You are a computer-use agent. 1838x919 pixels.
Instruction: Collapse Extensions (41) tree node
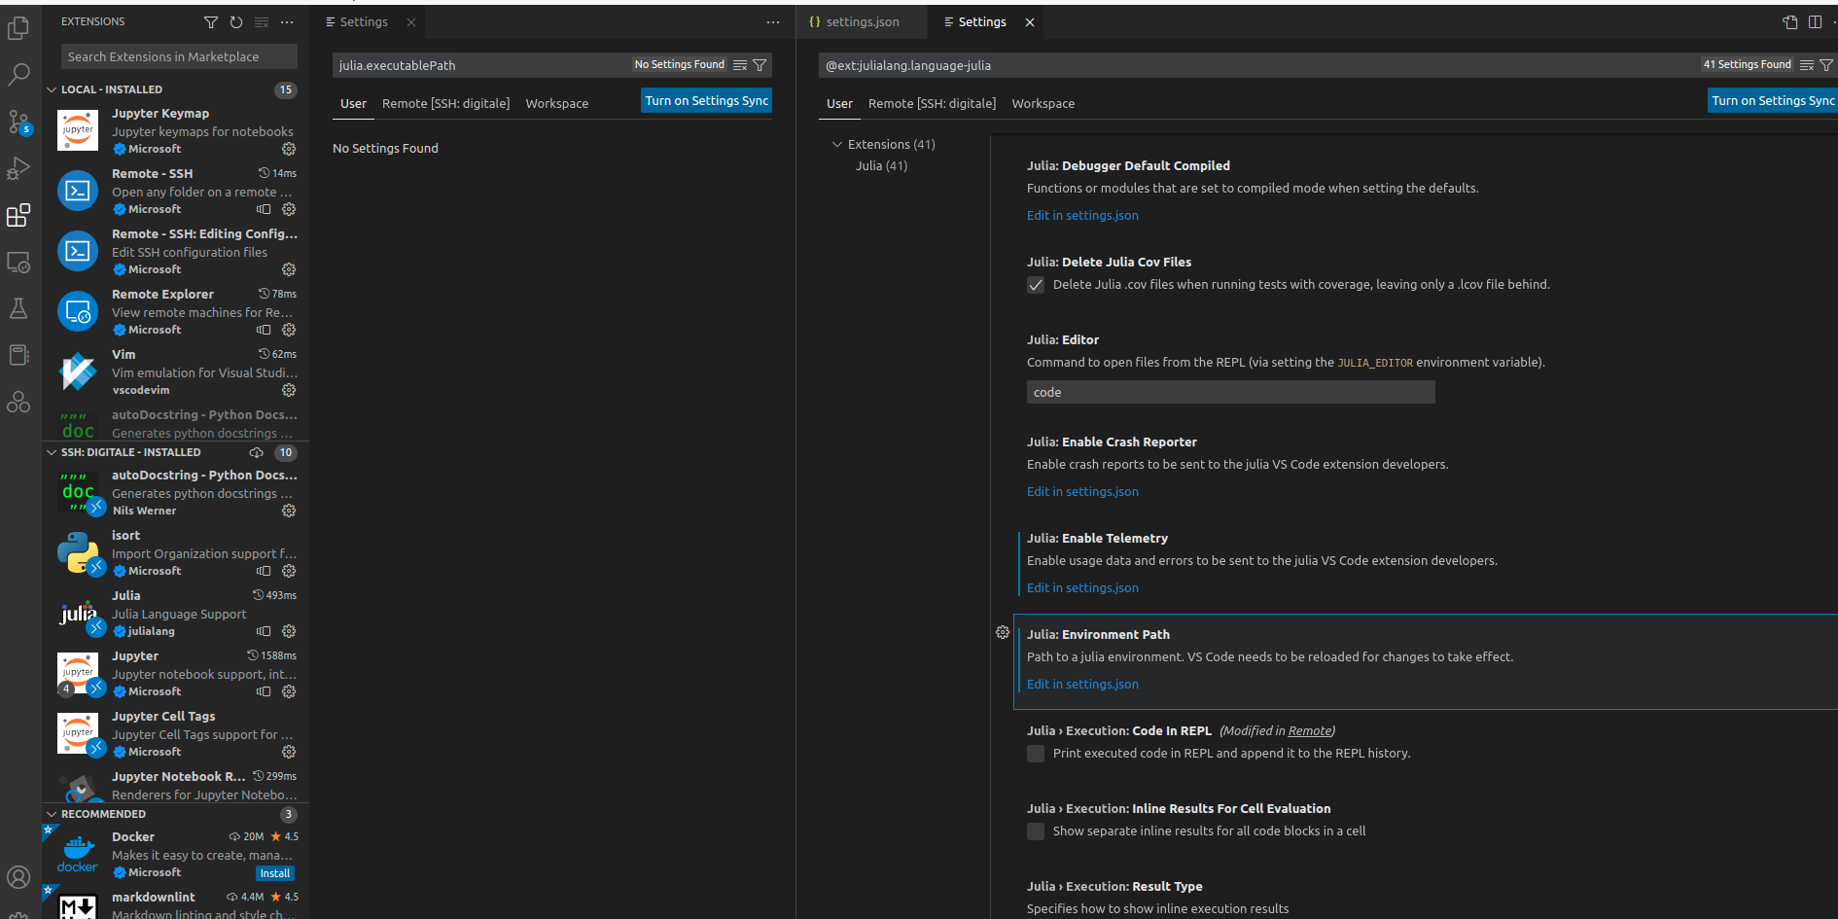coord(837,144)
